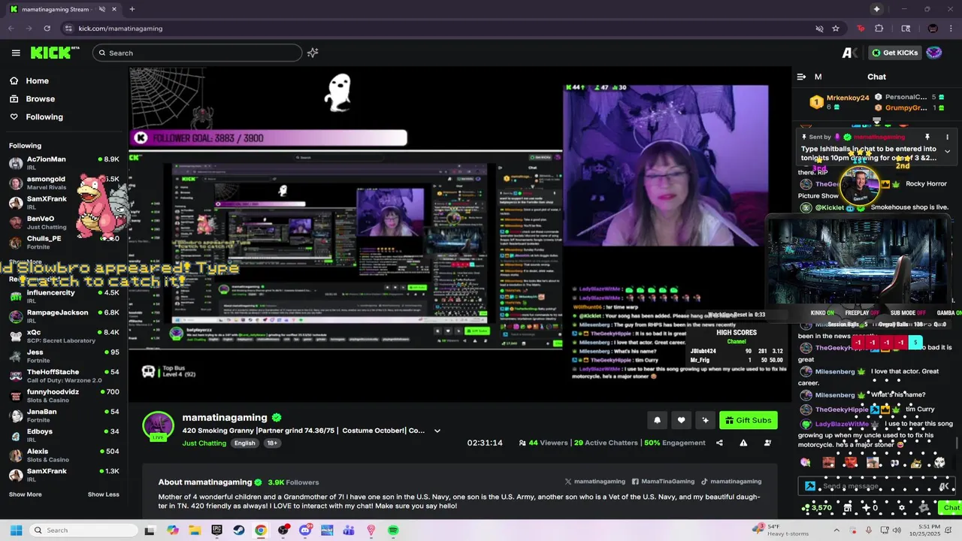The width and height of the screenshot is (962, 541).
Task: Click the hammer mod icon in chat input
Action: click(810, 486)
